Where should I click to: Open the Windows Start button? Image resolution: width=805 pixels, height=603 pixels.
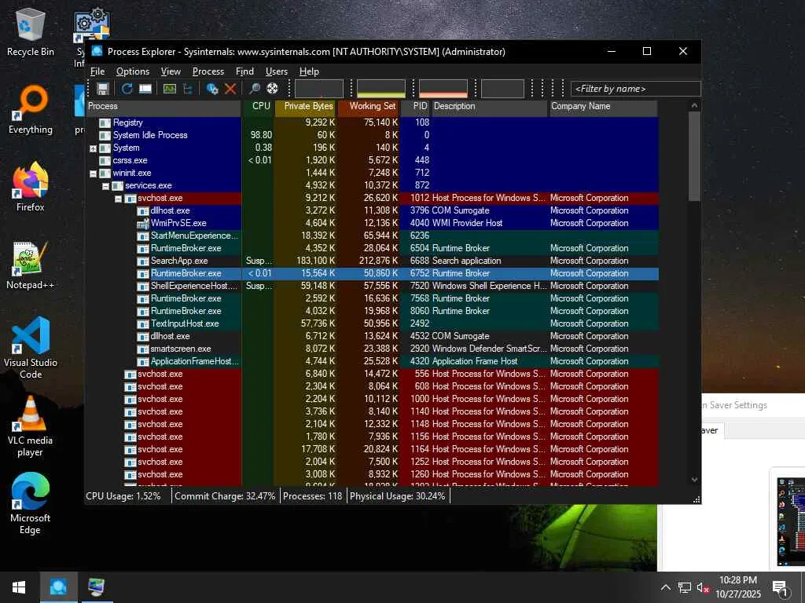point(19,587)
